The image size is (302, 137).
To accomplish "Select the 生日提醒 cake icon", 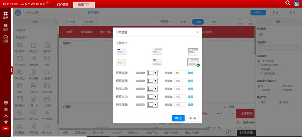I will [x=47, y=113].
